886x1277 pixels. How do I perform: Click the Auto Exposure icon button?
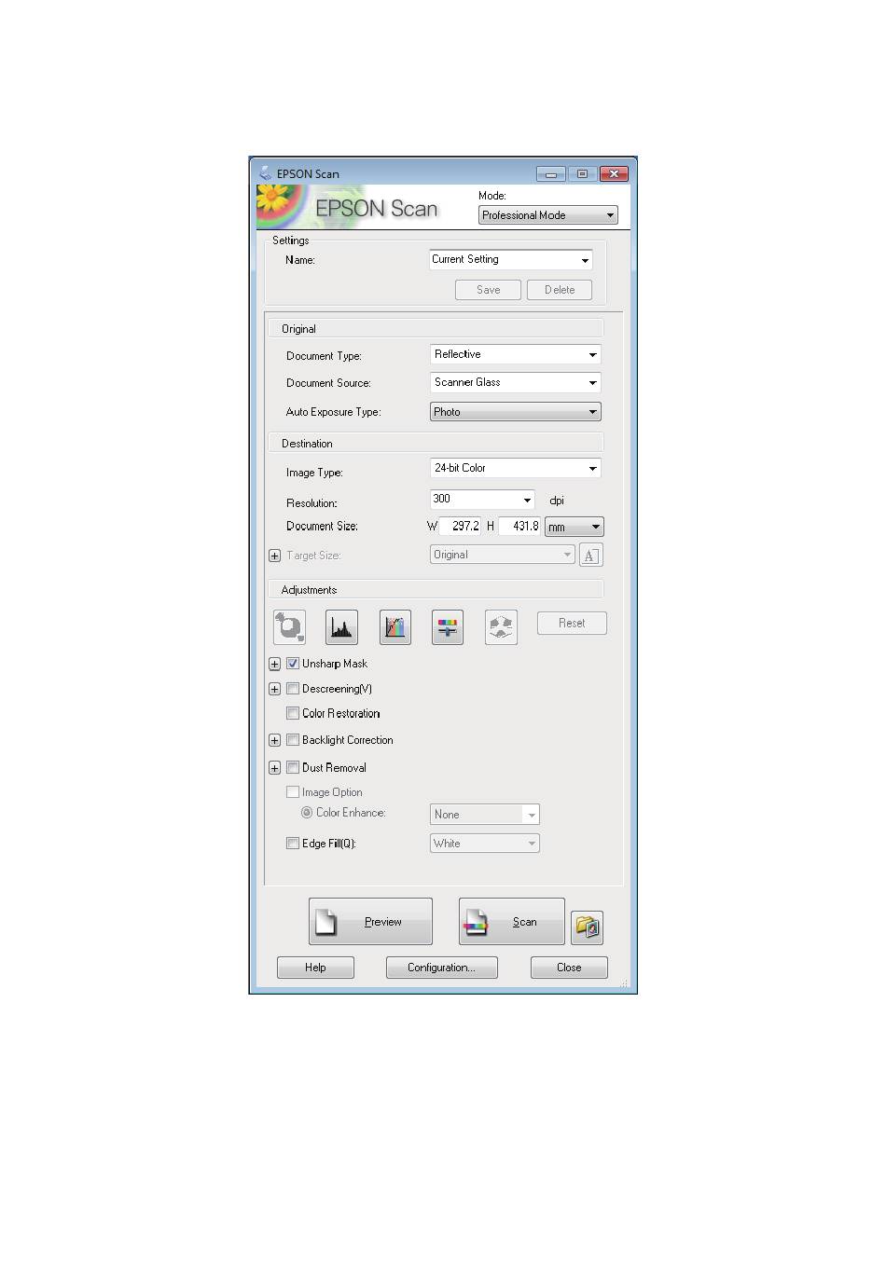point(289,626)
